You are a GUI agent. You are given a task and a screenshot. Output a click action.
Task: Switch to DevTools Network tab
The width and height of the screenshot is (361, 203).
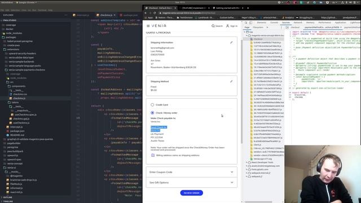pos(298,23)
